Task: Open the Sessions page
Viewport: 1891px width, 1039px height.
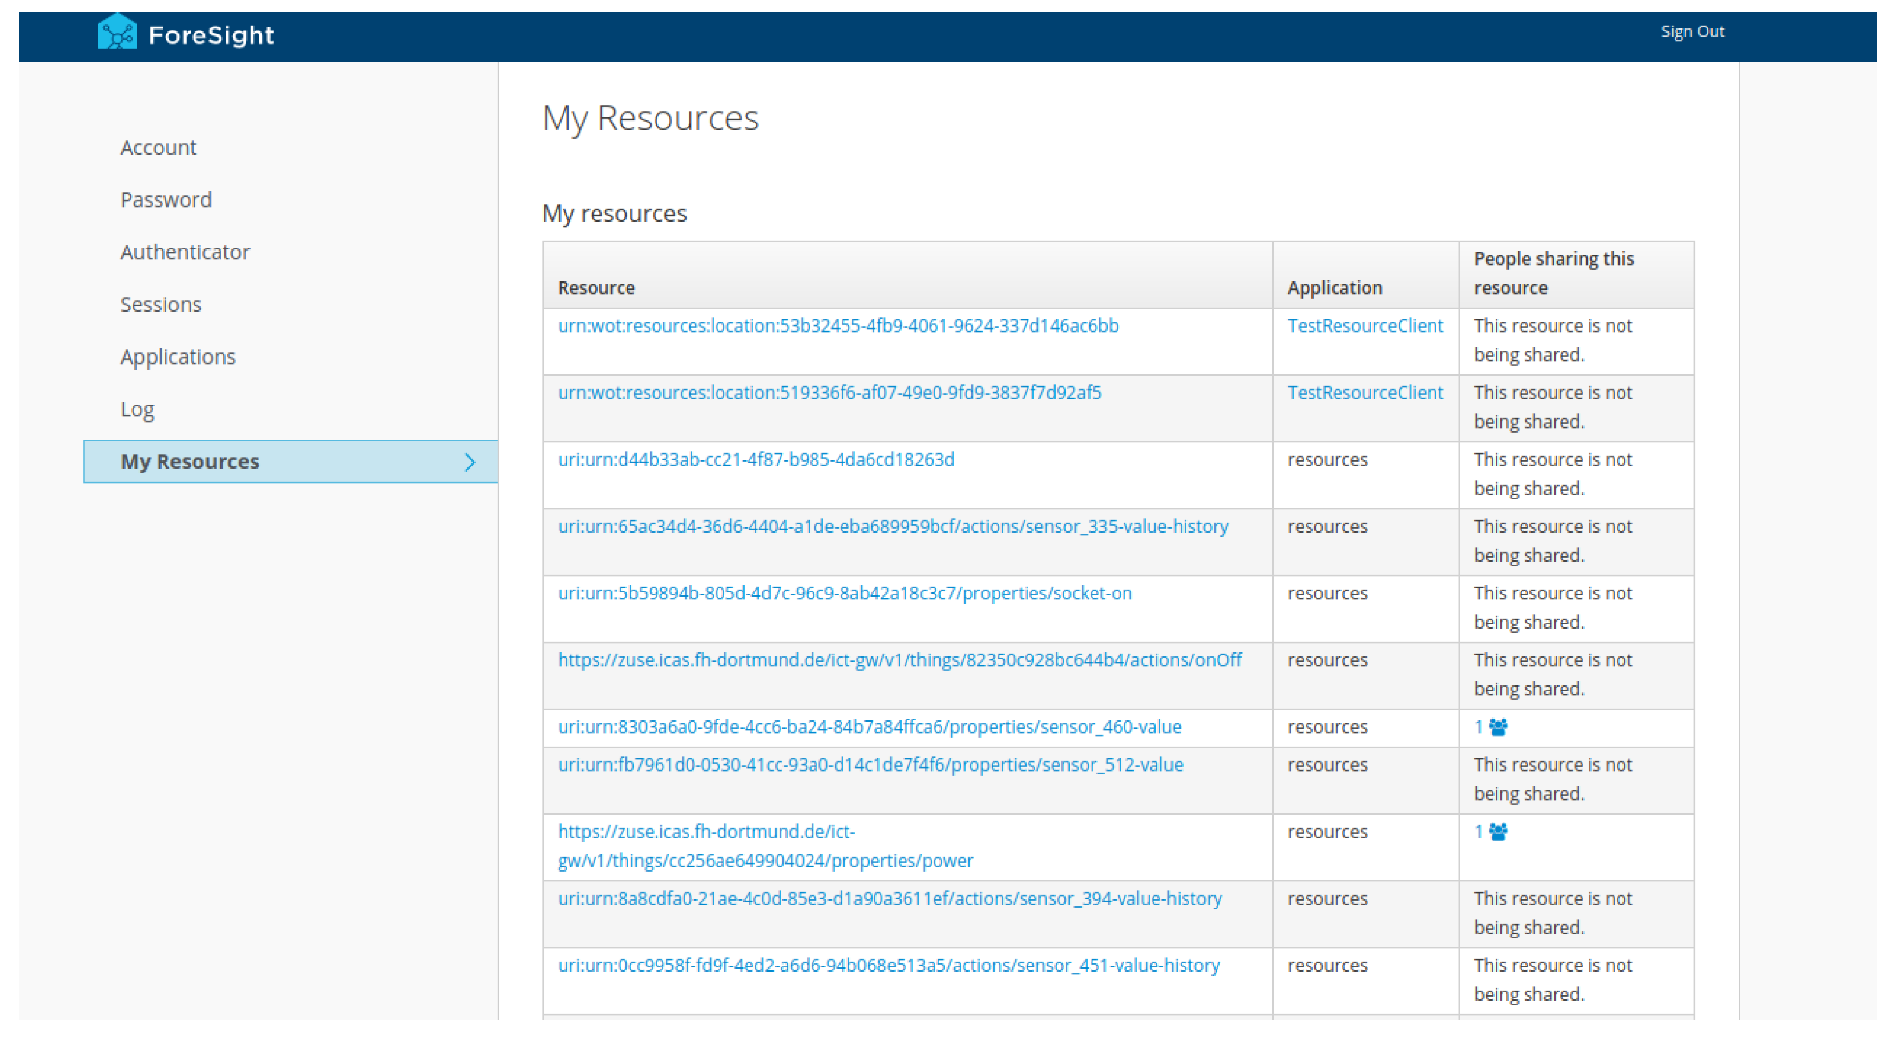Action: (x=161, y=304)
